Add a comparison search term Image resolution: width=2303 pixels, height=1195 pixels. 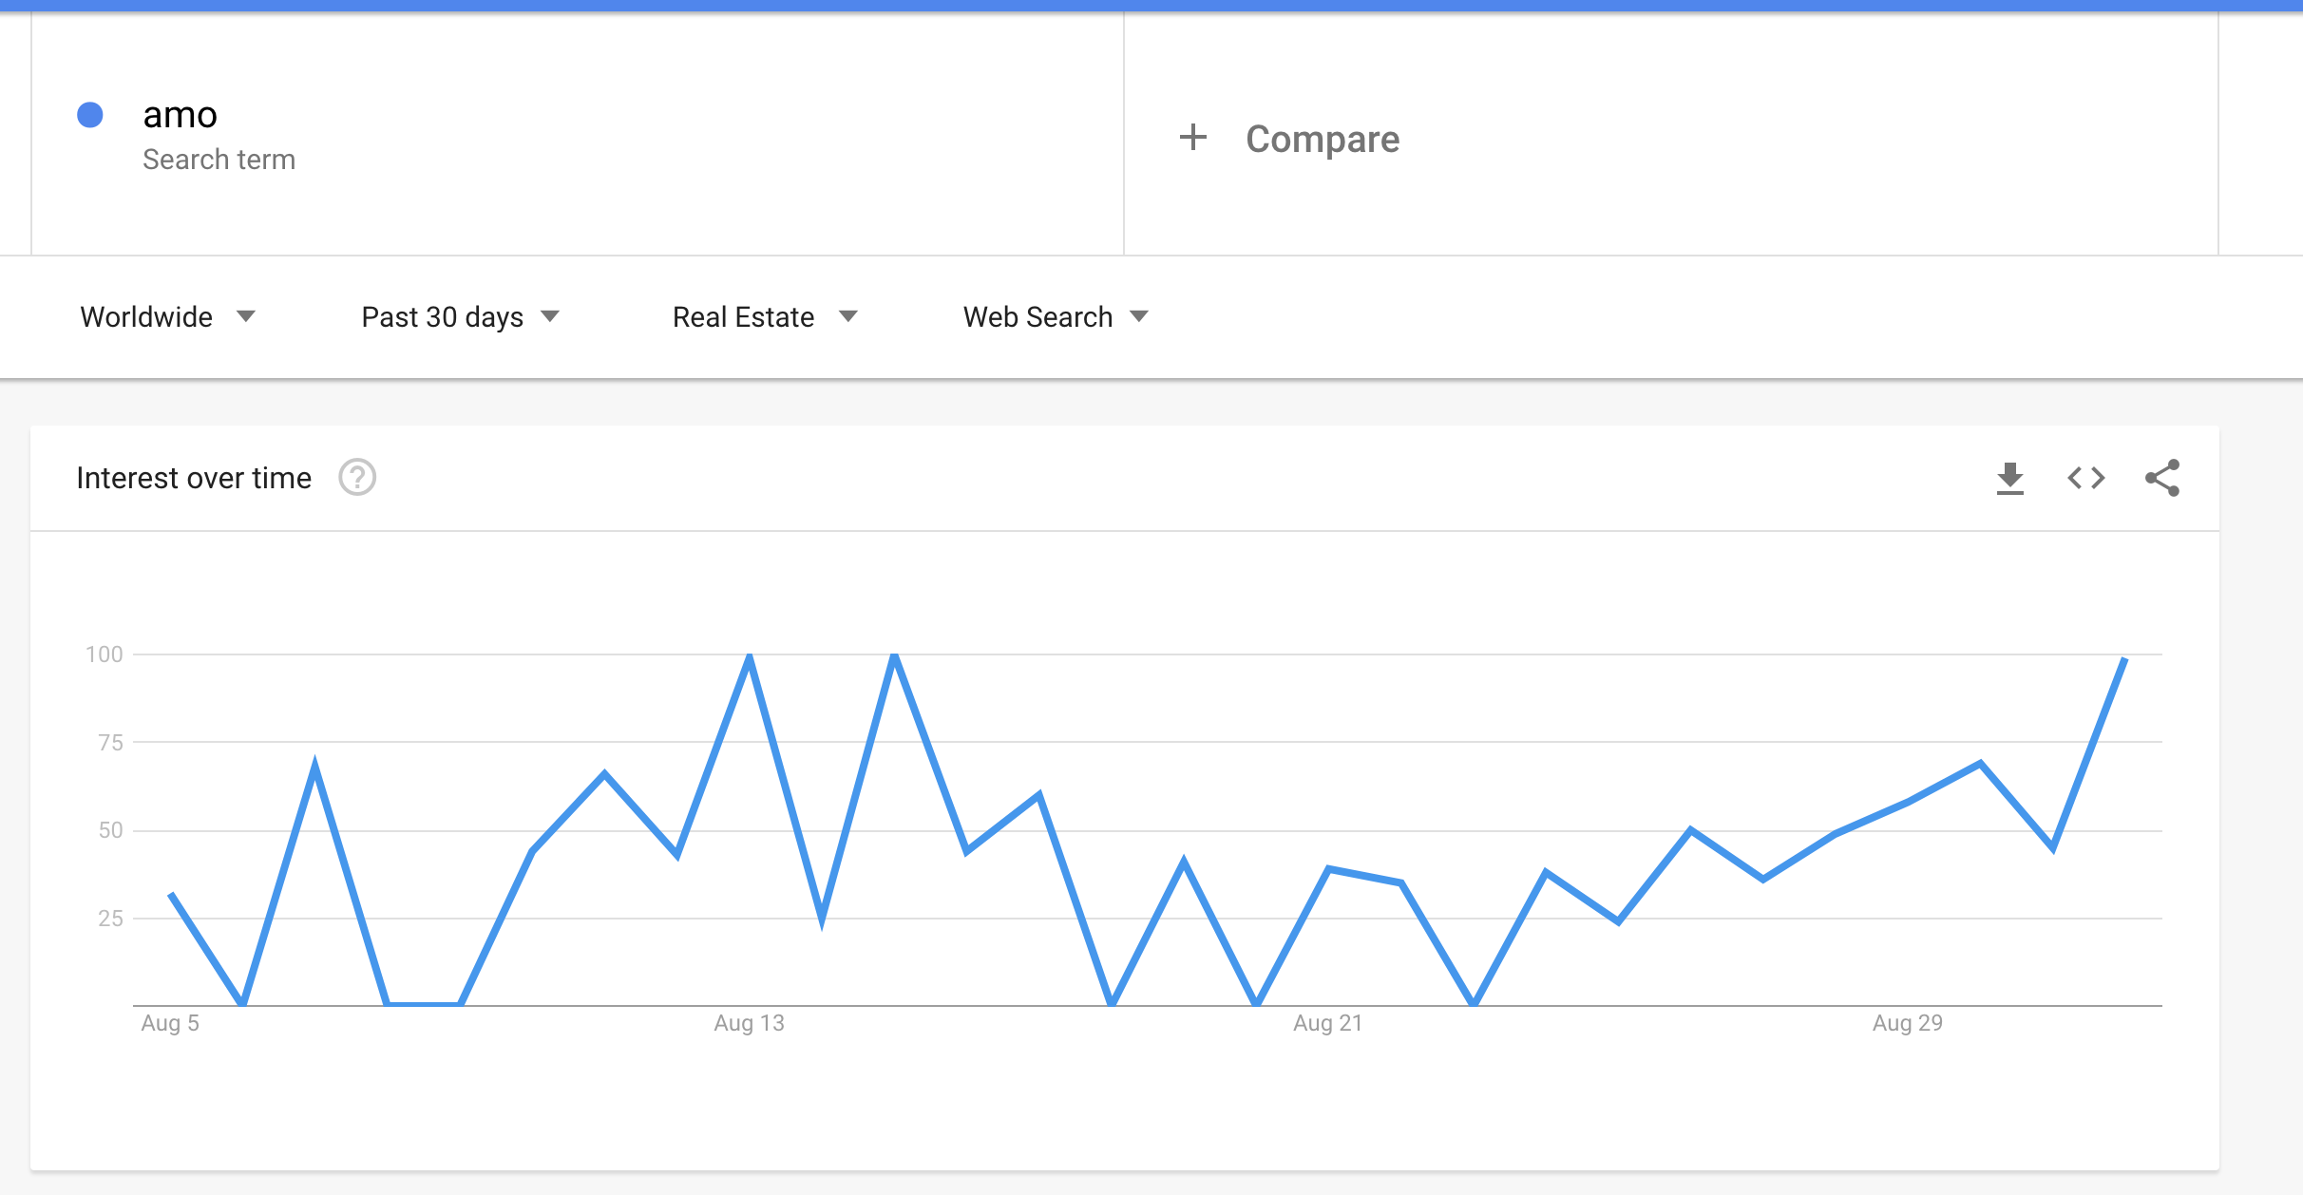pos(1323,138)
